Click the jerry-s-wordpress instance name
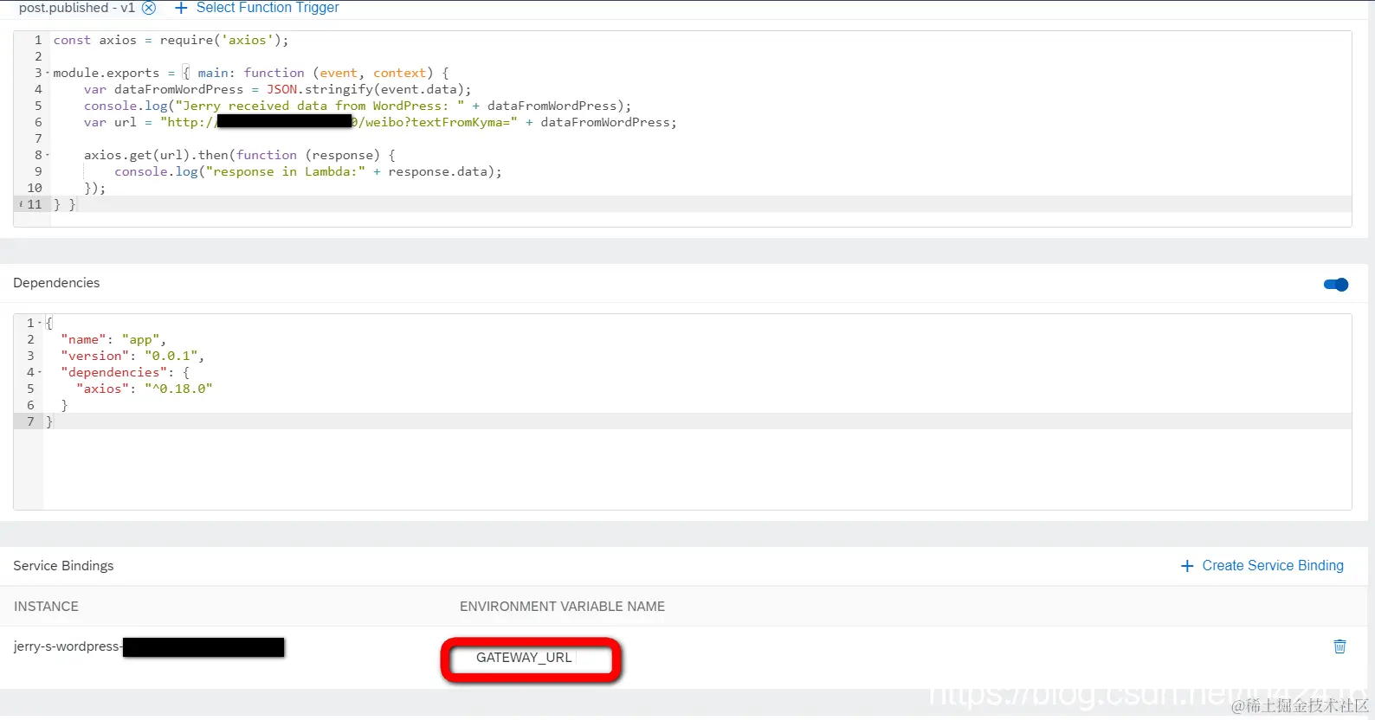The width and height of the screenshot is (1375, 720). [x=67, y=646]
